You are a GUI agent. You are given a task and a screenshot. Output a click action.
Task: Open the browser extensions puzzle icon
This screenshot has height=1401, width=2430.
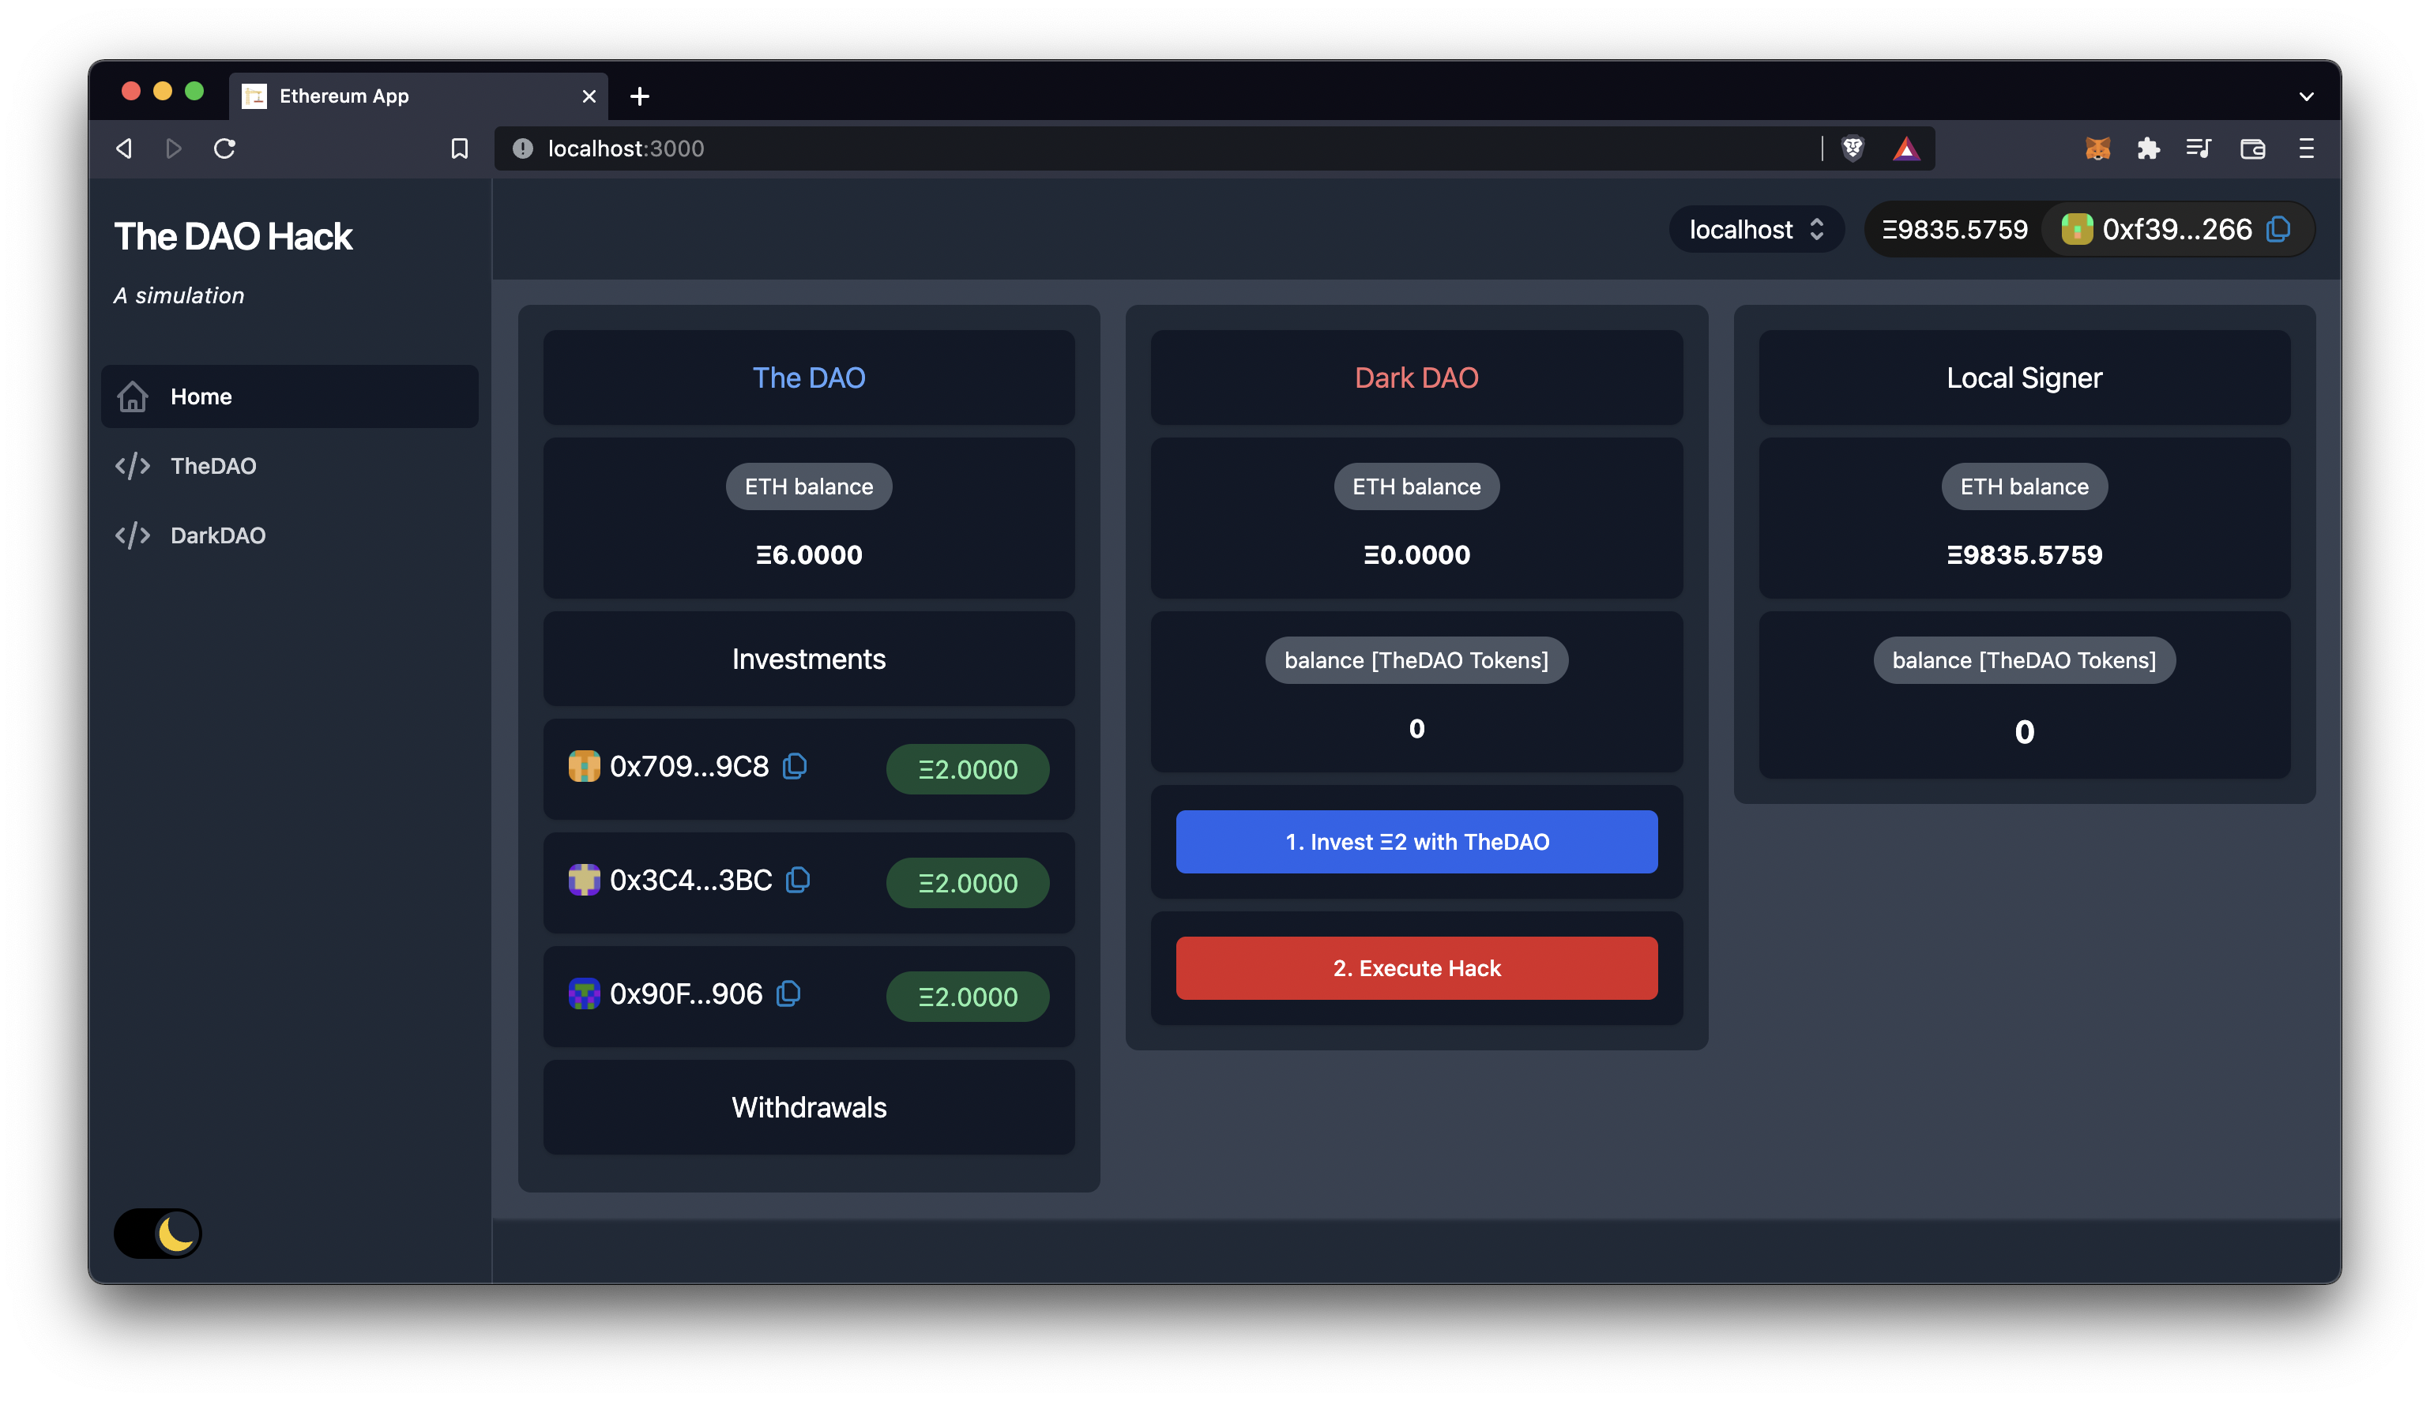click(x=2148, y=148)
